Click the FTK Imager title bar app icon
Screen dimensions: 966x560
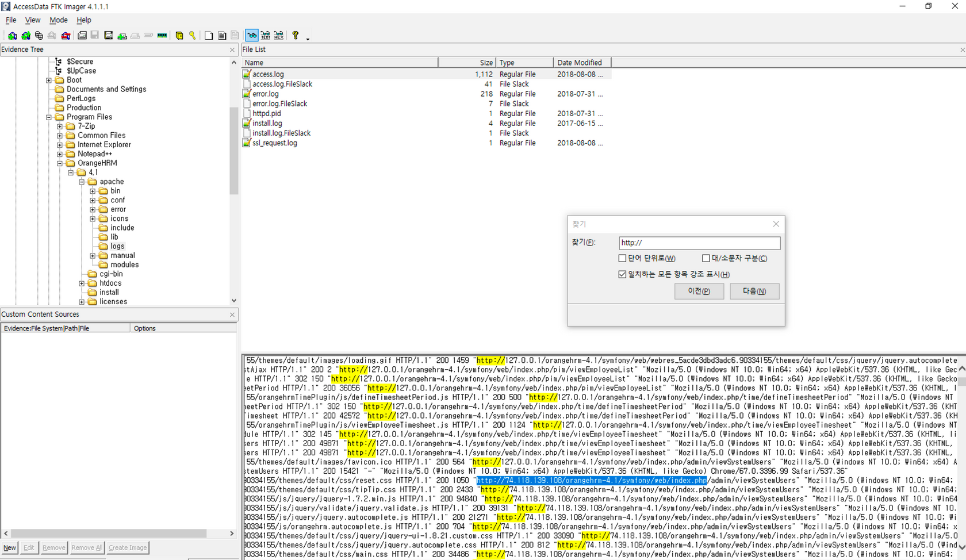point(6,6)
